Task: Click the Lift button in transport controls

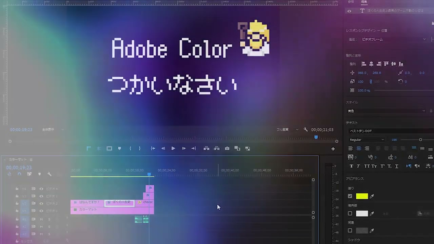Action: (206, 148)
